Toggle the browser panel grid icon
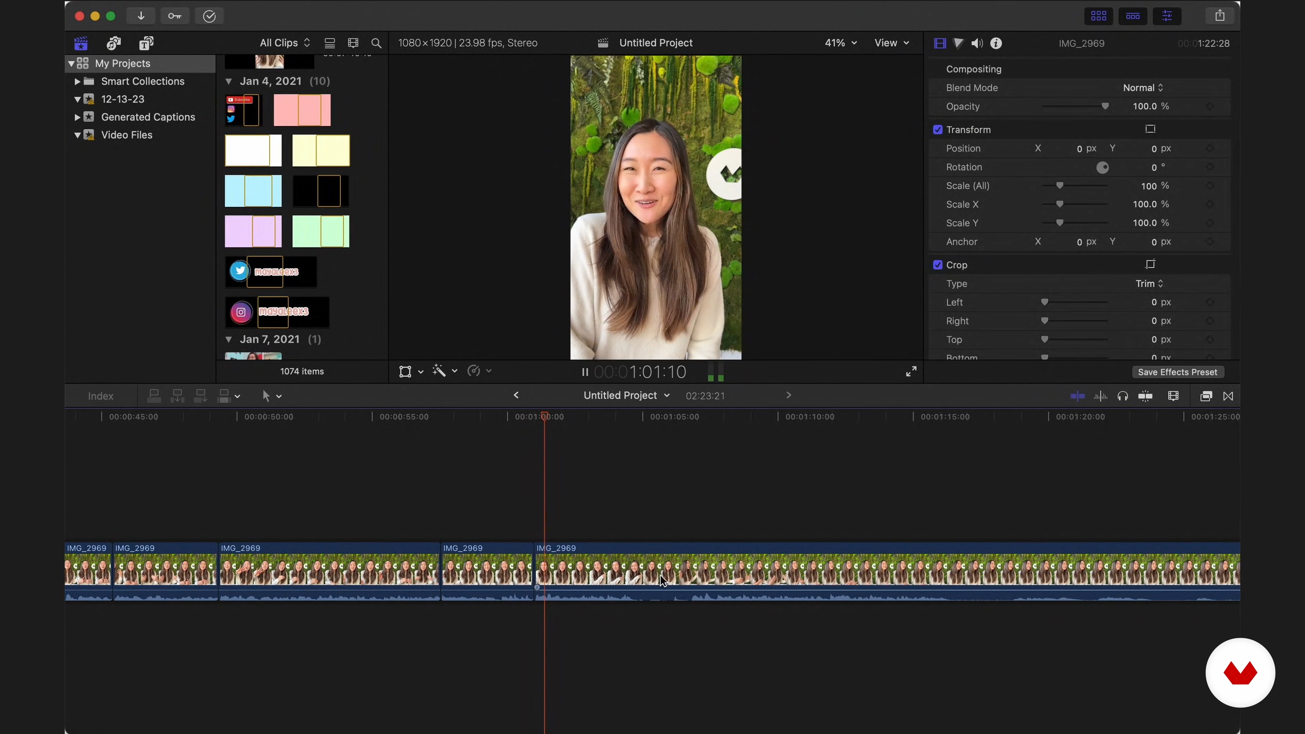 point(1098,16)
